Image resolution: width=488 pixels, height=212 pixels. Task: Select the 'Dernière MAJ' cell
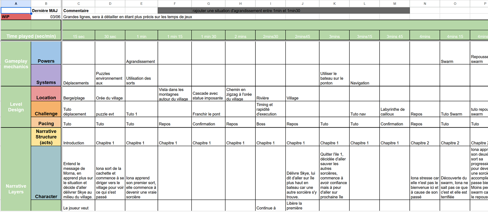tap(46, 10)
